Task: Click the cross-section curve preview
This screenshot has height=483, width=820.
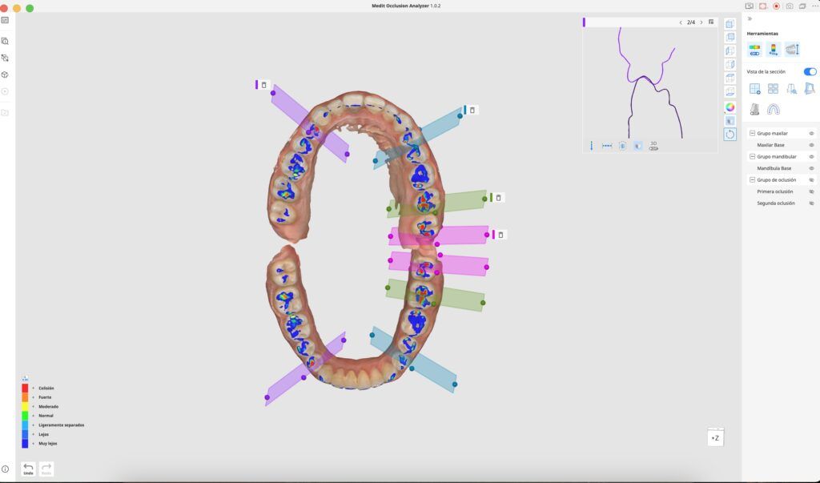Action: (651, 83)
